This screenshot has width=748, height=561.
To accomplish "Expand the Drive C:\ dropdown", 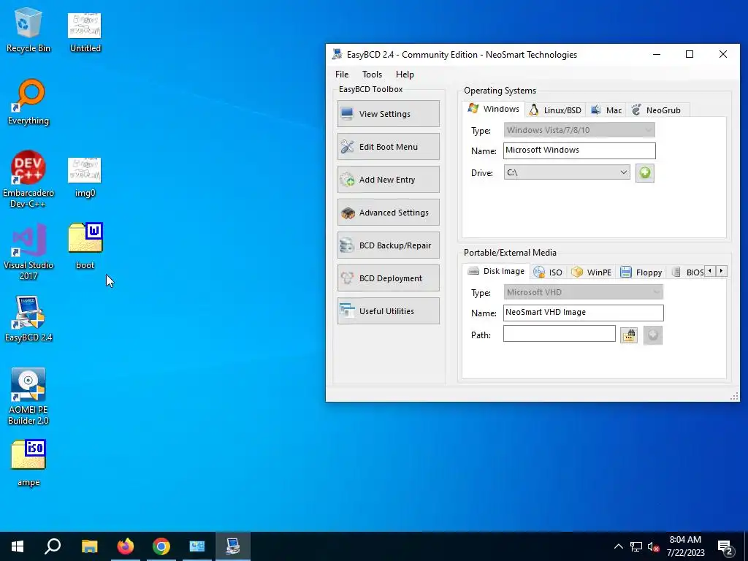I will click(x=567, y=172).
